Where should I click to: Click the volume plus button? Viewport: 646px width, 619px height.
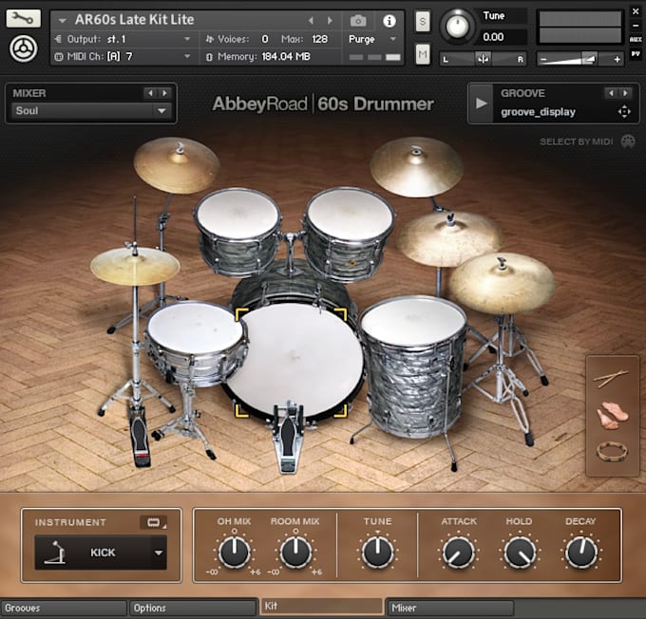click(x=617, y=59)
